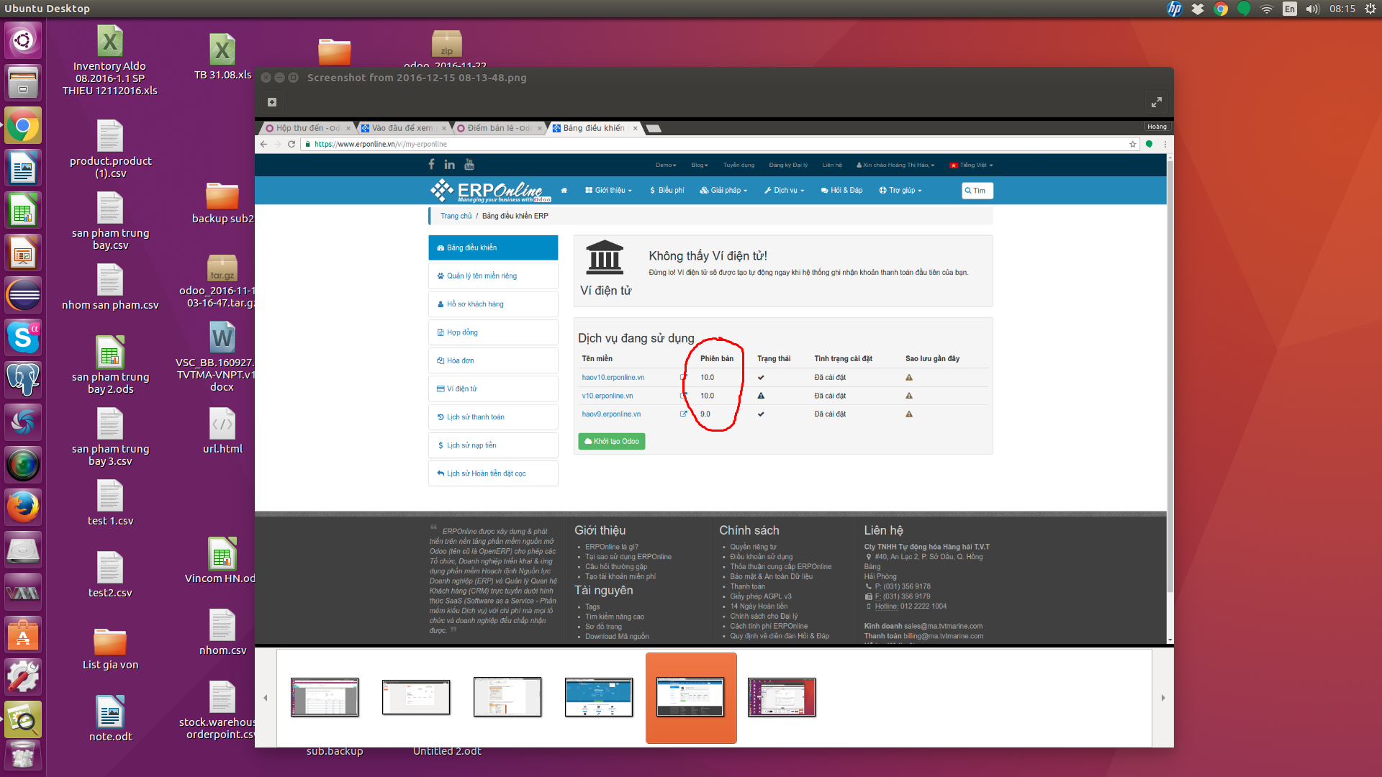Open the Files manager from the launcher
The height and width of the screenshot is (777, 1382).
[23, 83]
